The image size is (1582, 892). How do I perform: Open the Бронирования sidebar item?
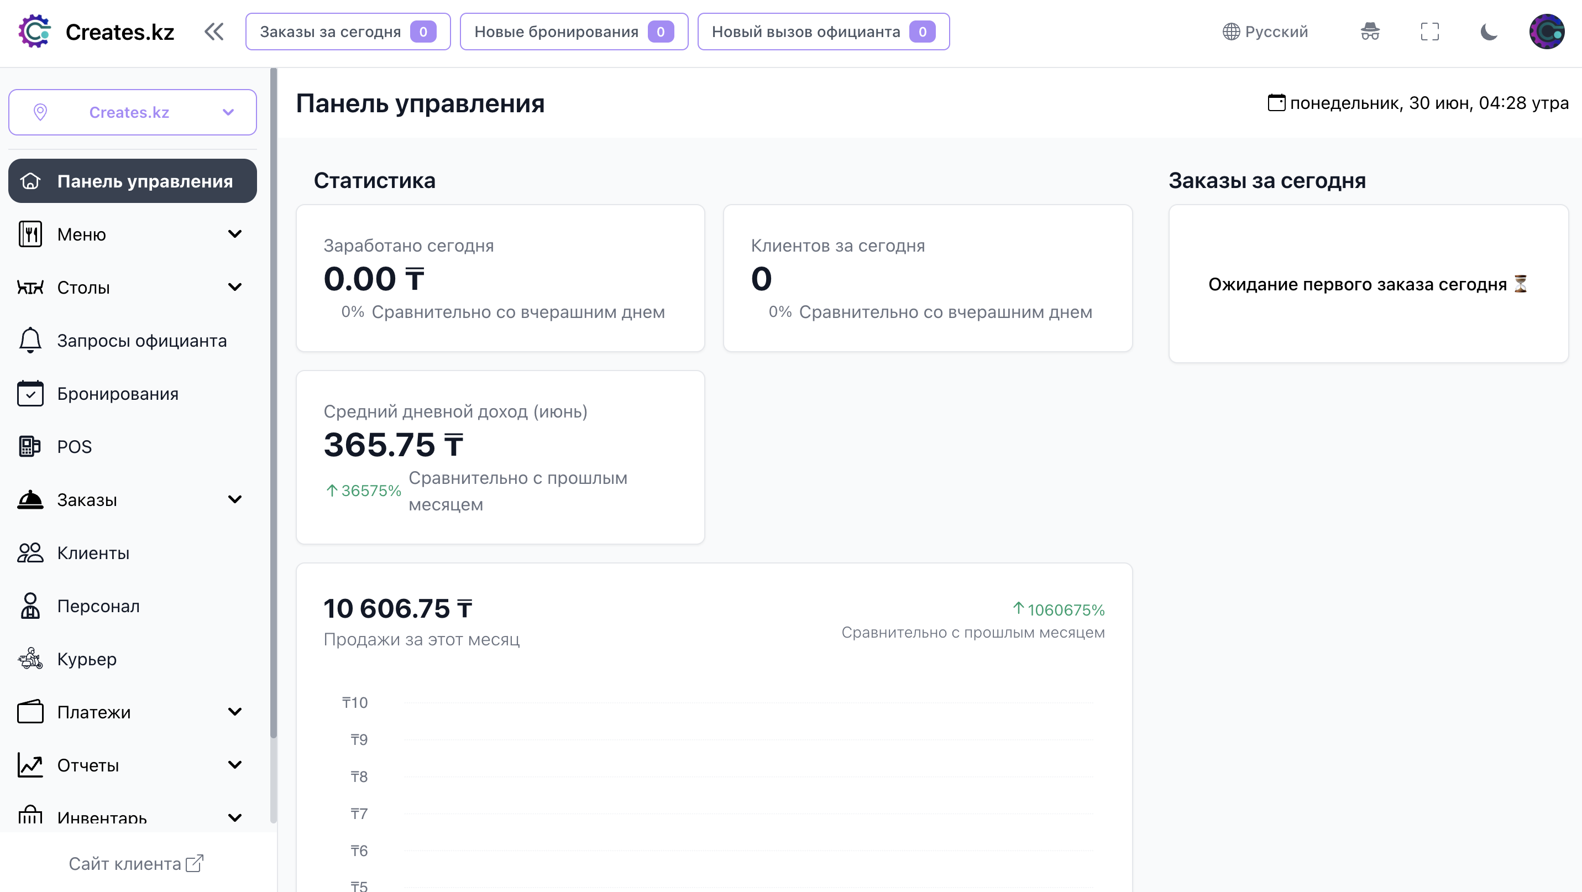tap(117, 394)
